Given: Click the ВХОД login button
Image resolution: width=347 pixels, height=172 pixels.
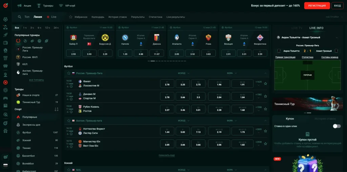Looking at the screenshot, I should click(338, 5).
